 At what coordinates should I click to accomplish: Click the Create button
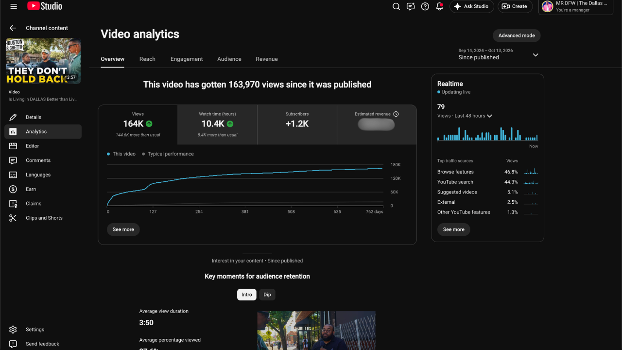click(x=515, y=6)
